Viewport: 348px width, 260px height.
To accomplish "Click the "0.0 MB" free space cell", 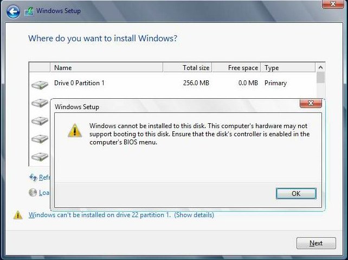I will coord(248,83).
